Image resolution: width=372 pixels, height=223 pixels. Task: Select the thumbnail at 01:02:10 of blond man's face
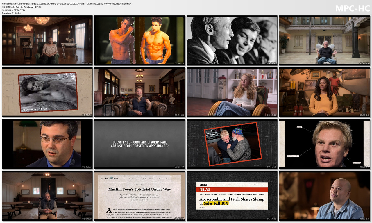[x=325, y=144]
